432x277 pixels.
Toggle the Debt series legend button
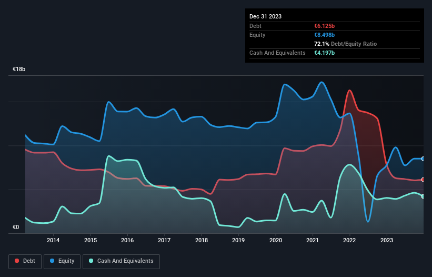25,261
